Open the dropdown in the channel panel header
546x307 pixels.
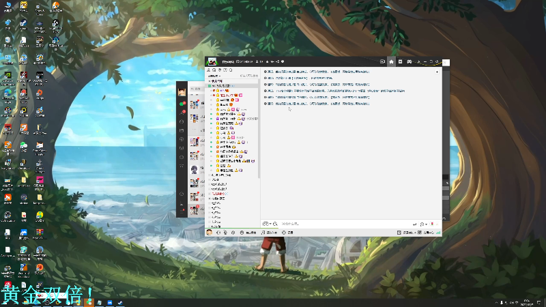[214, 76]
